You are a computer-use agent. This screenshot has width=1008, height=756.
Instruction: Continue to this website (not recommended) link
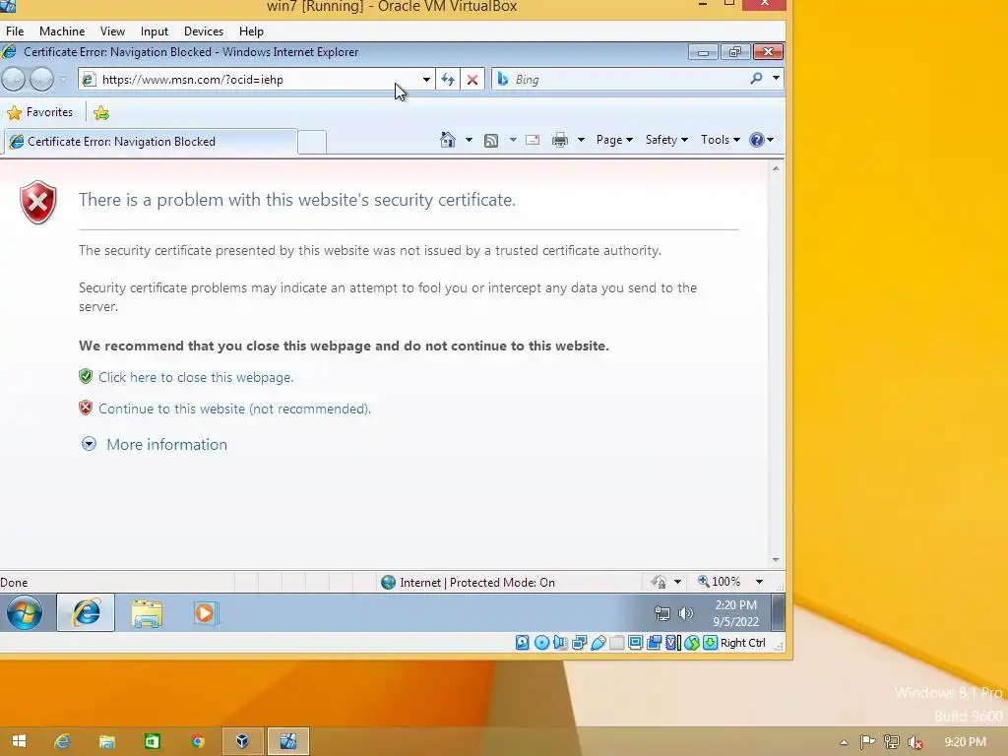(x=234, y=409)
